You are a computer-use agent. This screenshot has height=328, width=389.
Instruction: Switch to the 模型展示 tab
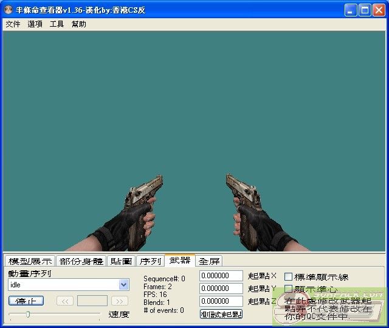click(x=30, y=261)
